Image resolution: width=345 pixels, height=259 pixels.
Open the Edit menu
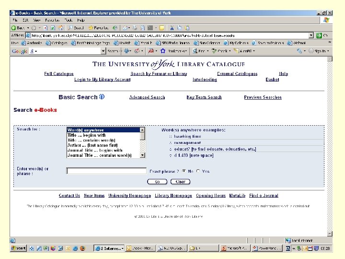pos(25,20)
